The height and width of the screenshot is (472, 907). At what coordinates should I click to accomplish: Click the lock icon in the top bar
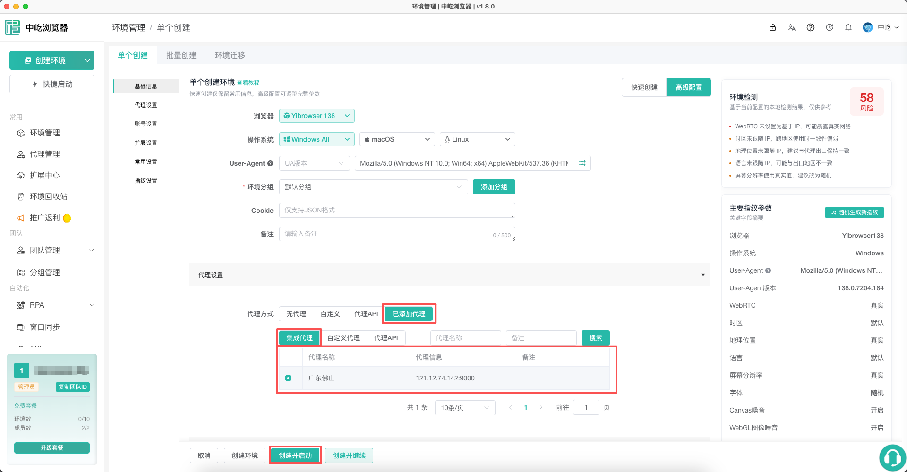[x=773, y=27]
